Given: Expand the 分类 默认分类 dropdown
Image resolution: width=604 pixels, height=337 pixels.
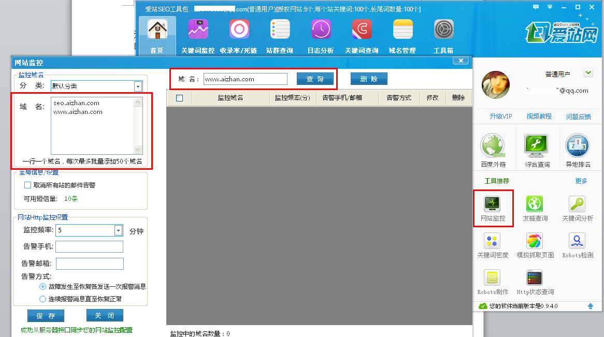Looking at the screenshot, I should [138, 86].
